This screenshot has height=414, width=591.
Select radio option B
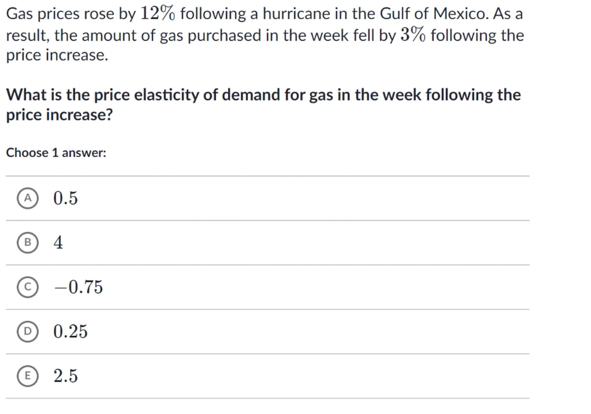[27, 242]
